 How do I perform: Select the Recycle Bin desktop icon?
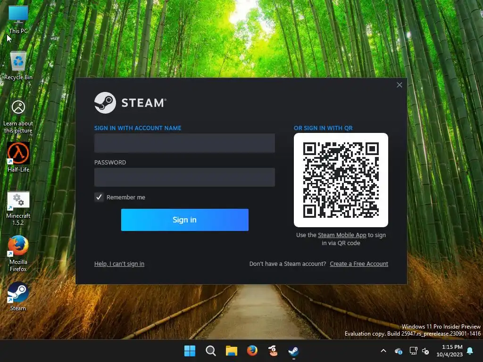tap(18, 65)
